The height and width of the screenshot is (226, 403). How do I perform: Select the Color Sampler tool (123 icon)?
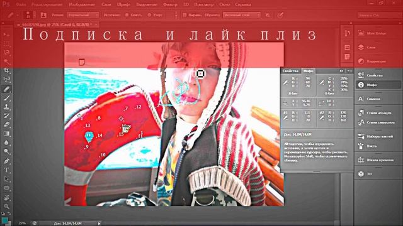[6, 79]
